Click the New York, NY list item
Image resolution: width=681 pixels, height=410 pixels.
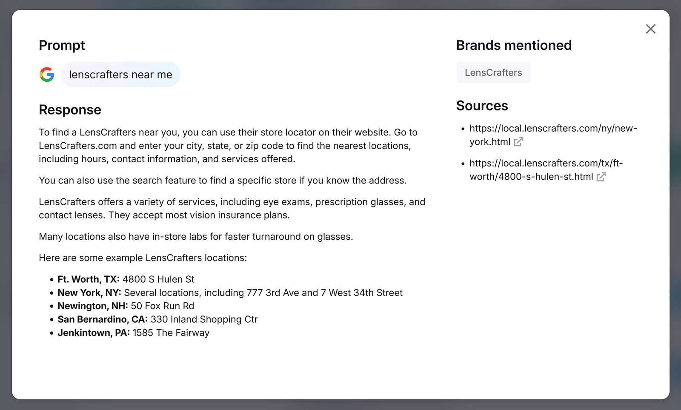[x=230, y=292]
